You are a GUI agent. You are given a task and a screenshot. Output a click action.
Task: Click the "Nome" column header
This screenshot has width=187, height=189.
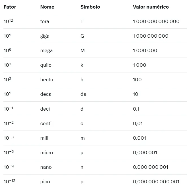[x=47, y=7]
